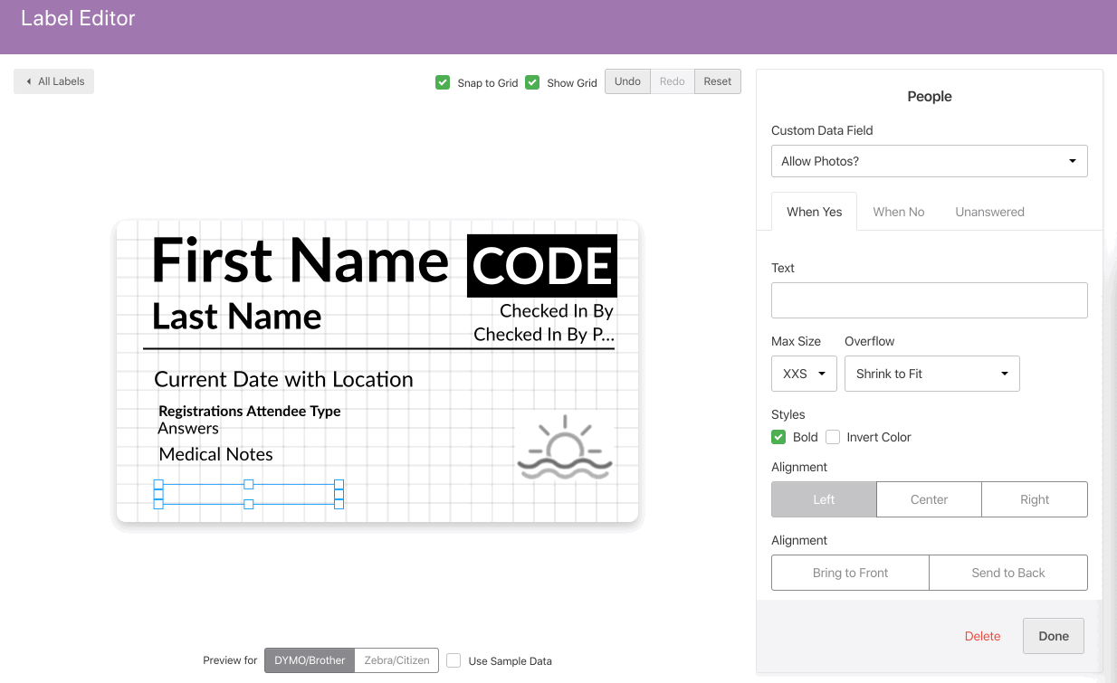
Task: Switch to the Unanswered tab
Action: click(x=989, y=212)
